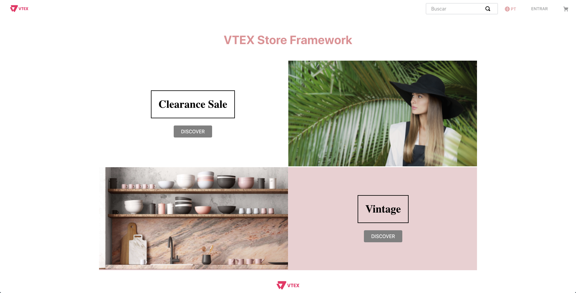Open the PT language selector
576x293 pixels.
[x=510, y=9]
